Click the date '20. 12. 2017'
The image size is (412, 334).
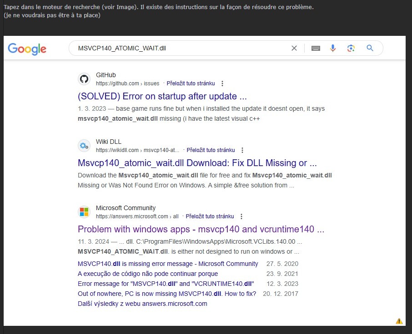point(281,294)
